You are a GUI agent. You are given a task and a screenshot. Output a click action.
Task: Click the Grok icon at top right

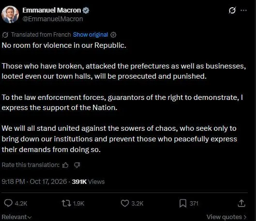(x=232, y=11)
